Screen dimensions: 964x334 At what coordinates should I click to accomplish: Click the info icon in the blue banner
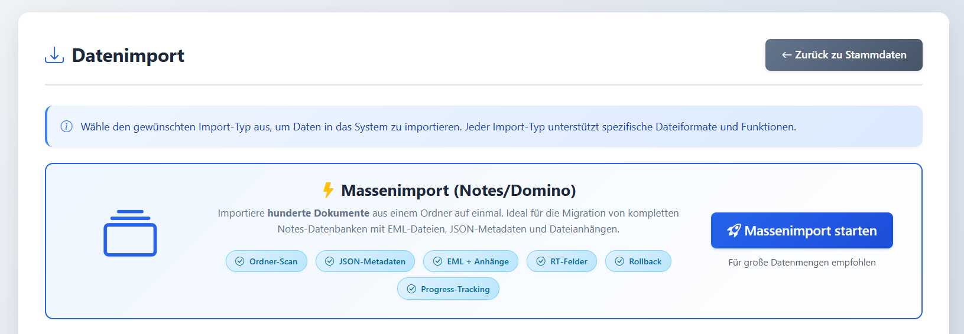(x=67, y=127)
